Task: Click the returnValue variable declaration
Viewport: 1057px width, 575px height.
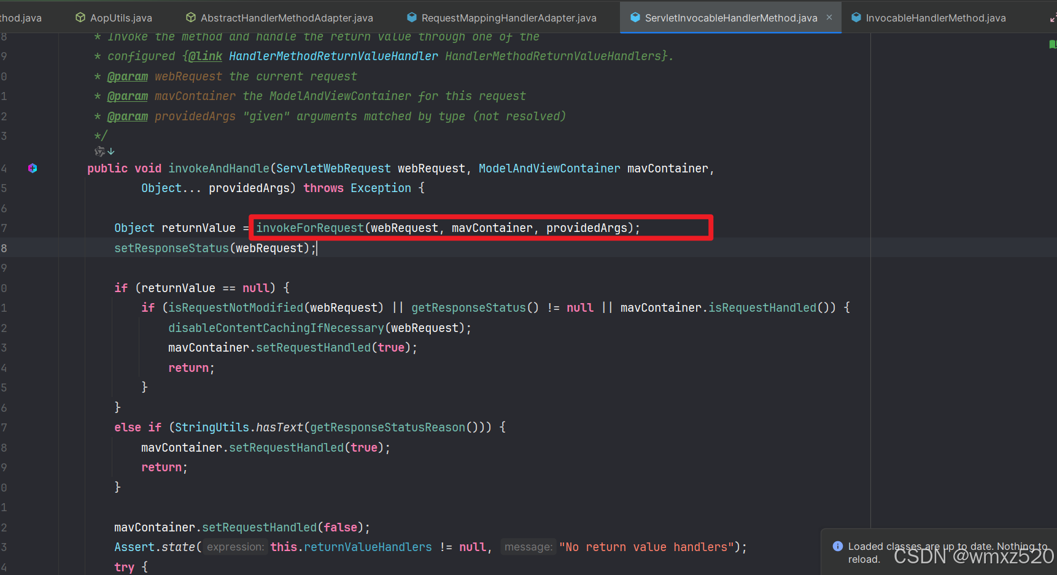Action: (x=198, y=228)
